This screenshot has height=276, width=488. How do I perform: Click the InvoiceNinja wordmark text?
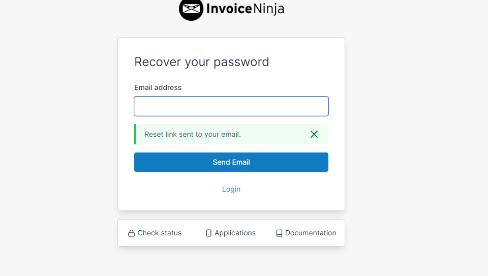(245, 9)
